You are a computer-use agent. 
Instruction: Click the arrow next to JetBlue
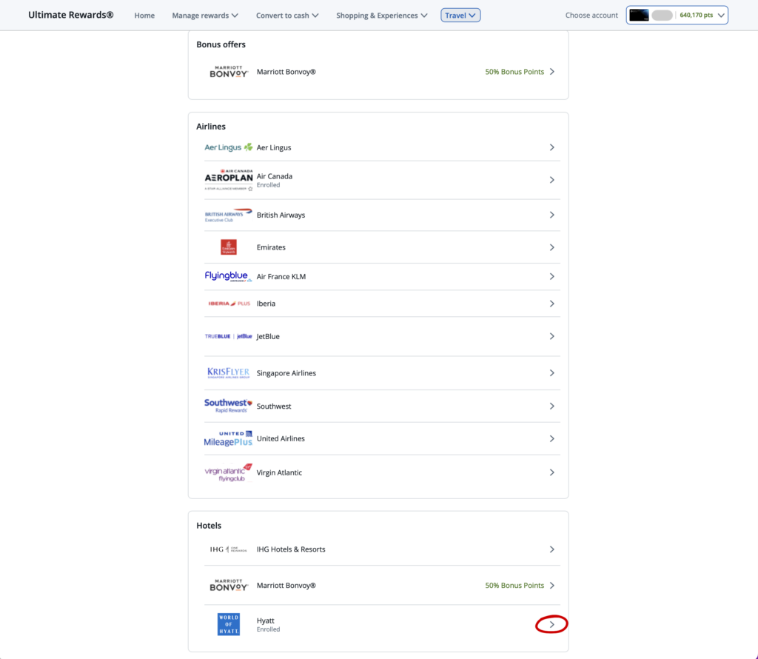coord(551,336)
